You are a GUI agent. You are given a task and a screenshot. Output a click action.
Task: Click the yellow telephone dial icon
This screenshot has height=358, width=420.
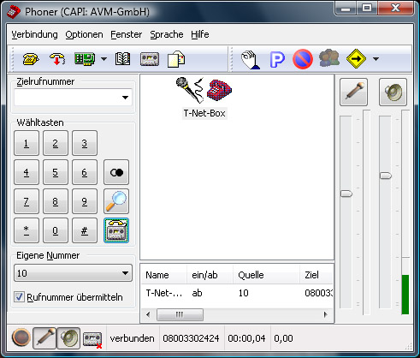click(x=31, y=59)
